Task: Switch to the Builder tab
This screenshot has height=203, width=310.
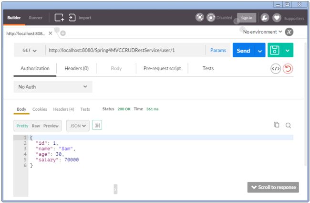Action: 14,18
